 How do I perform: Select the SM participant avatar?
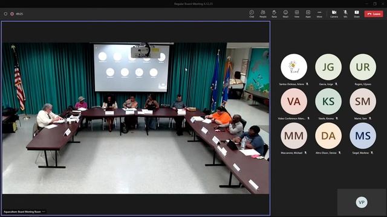click(363, 101)
